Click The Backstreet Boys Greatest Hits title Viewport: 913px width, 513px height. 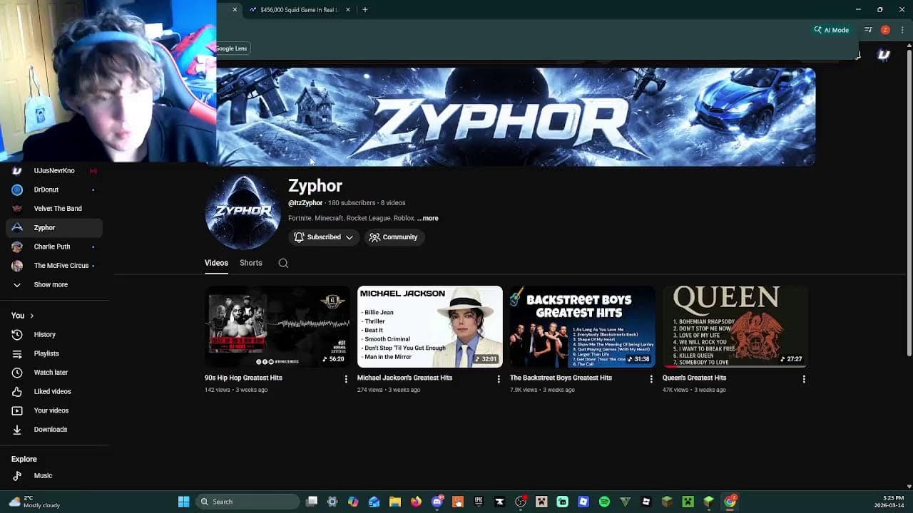(x=561, y=378)
